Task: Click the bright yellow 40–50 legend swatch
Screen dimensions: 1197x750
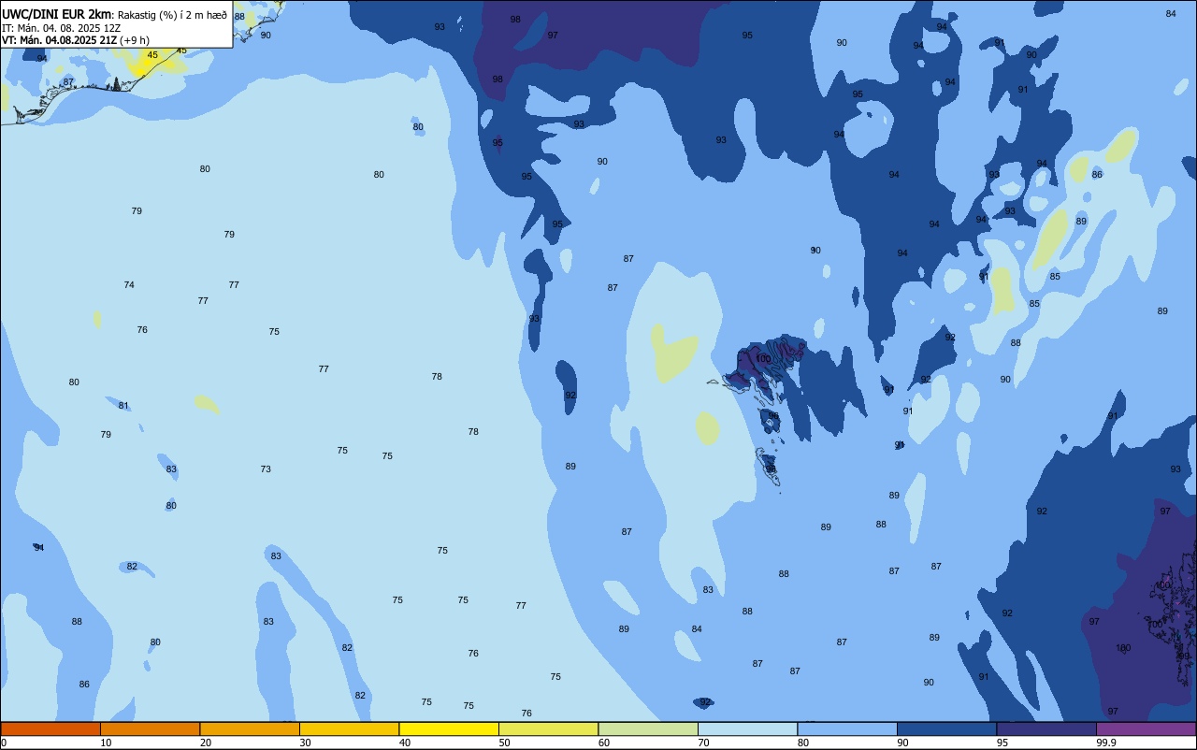Action: click(x=449, y=729)
